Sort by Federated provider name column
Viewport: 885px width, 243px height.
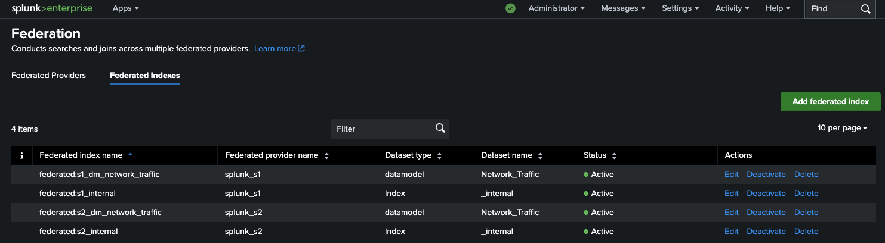[x=277, y=155]
